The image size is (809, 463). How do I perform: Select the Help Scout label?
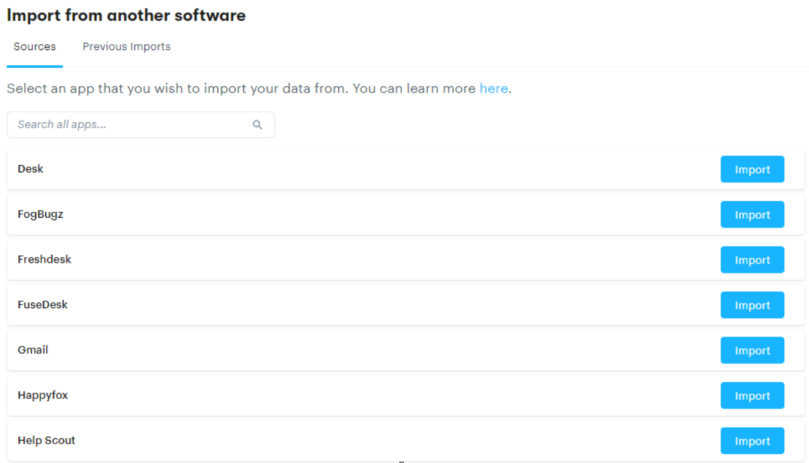click(47, 441)
